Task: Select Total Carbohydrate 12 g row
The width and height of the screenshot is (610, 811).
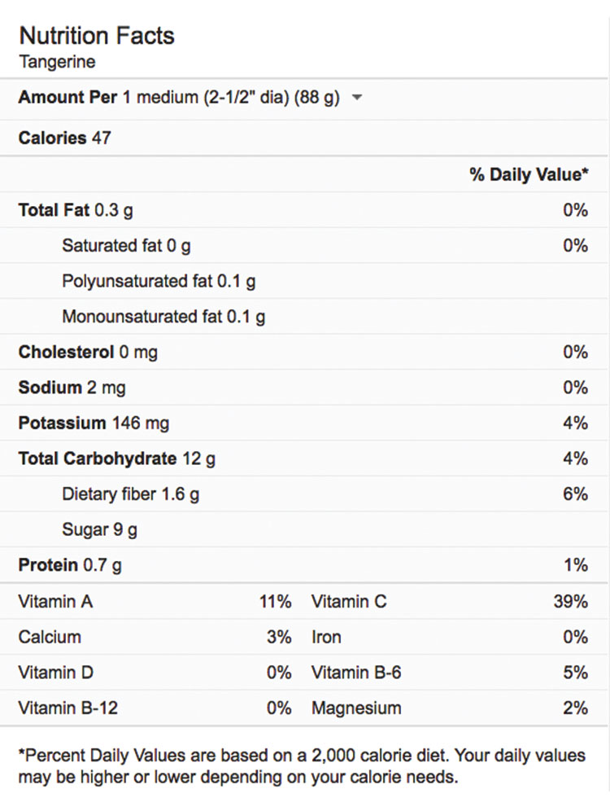Action: (x=117, y=458)
